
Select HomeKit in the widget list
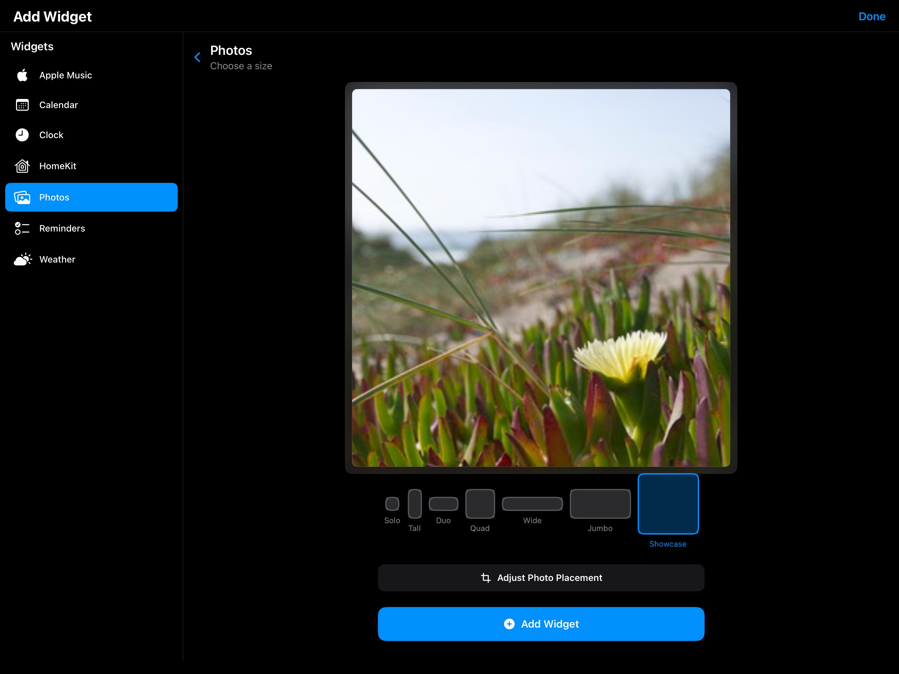pyautogui.click(x=91, y=166)
